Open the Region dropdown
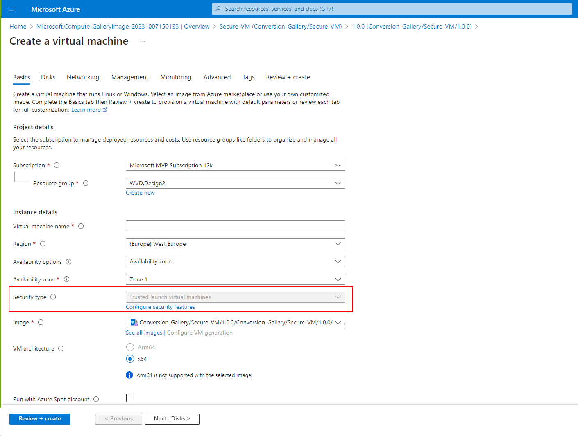578x436 pixels. 236,244
